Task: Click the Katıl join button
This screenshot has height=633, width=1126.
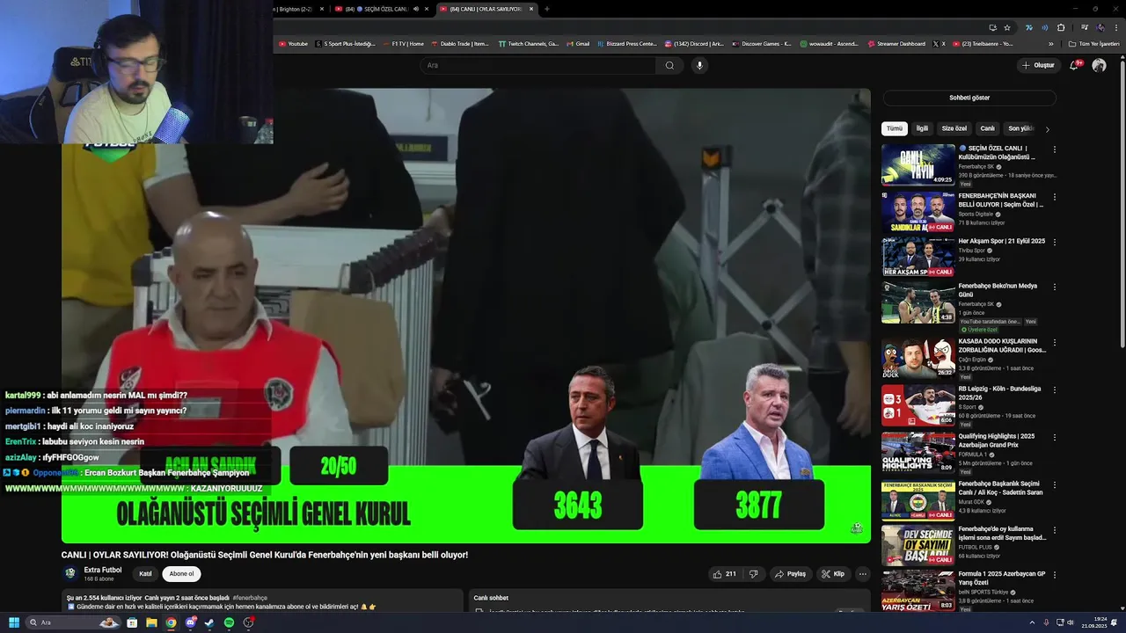Action: point(145,574)
